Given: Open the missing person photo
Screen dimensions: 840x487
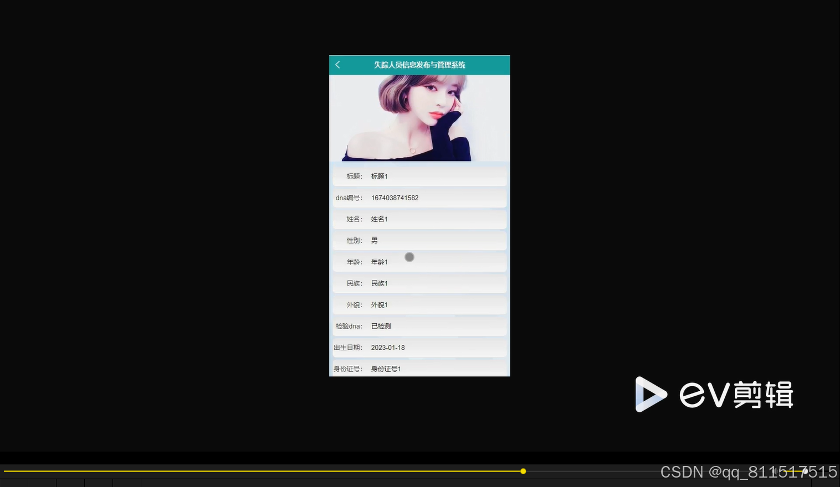Looking at the screenshot, I should coord(419,118).
